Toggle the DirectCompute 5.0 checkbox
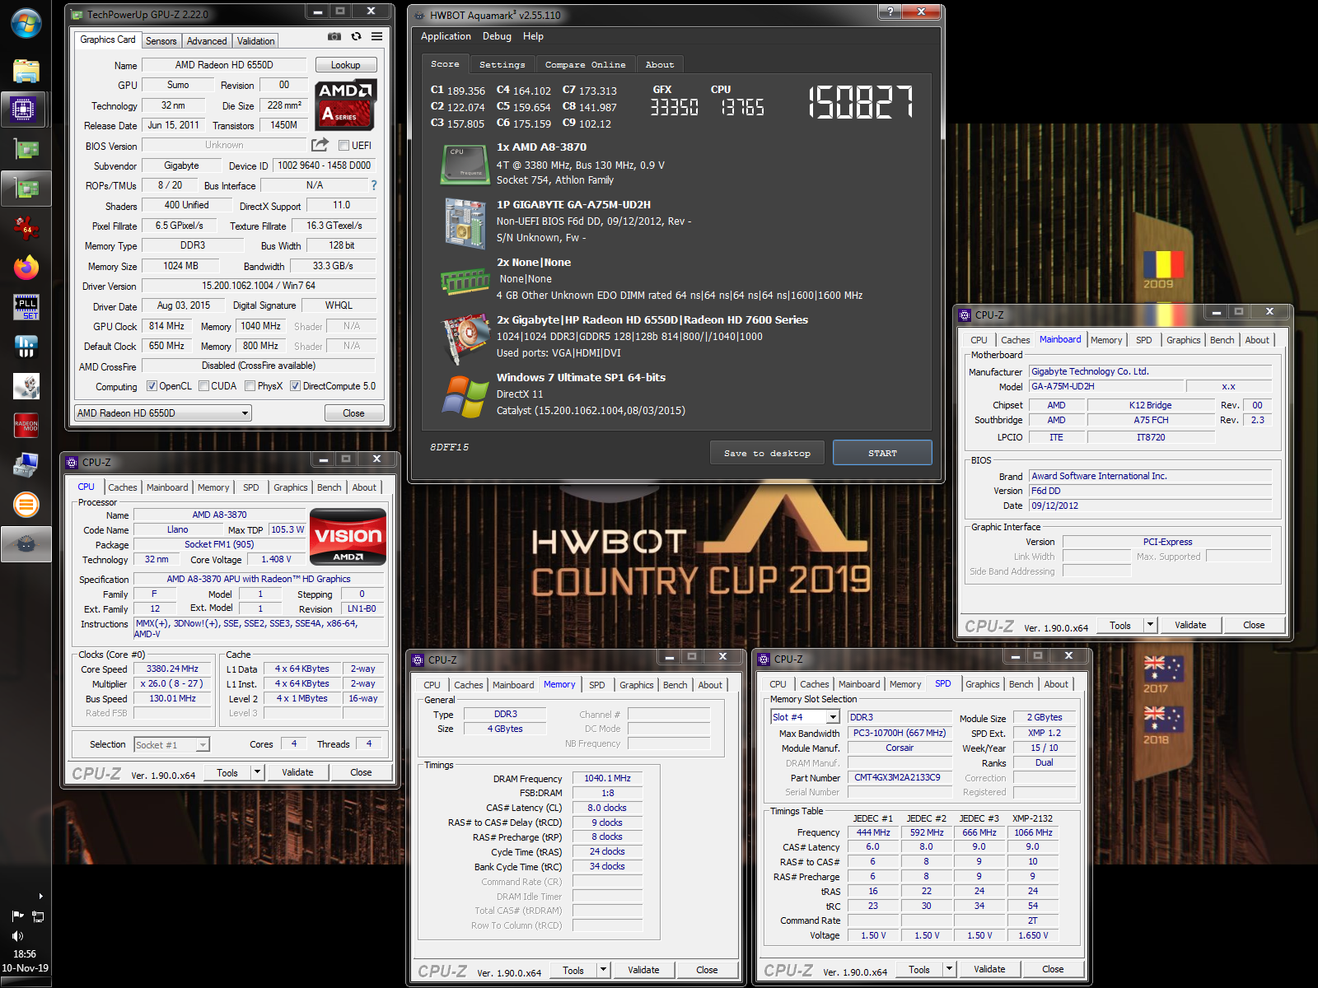This screenshot has width=1318, height=988. [295, 386]
